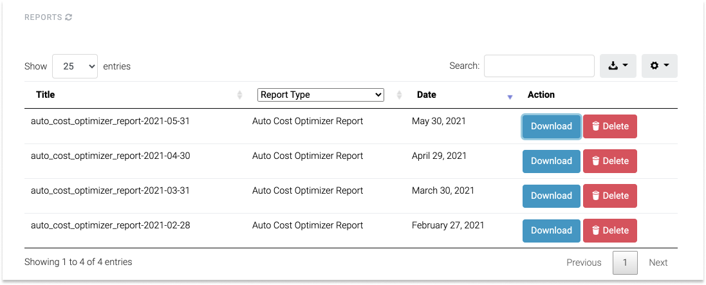Go to the Previous page

tap(584, 262)
